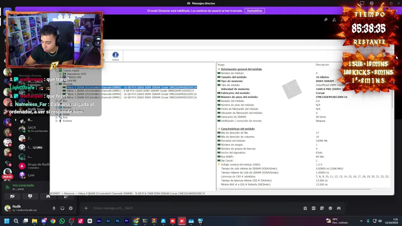Show hidden system tray icons
This screenshot has width=402, height=226.
[x=361, y=221]
